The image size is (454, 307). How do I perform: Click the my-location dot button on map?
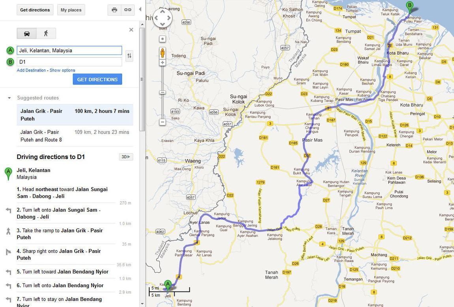tap(162, 39)
